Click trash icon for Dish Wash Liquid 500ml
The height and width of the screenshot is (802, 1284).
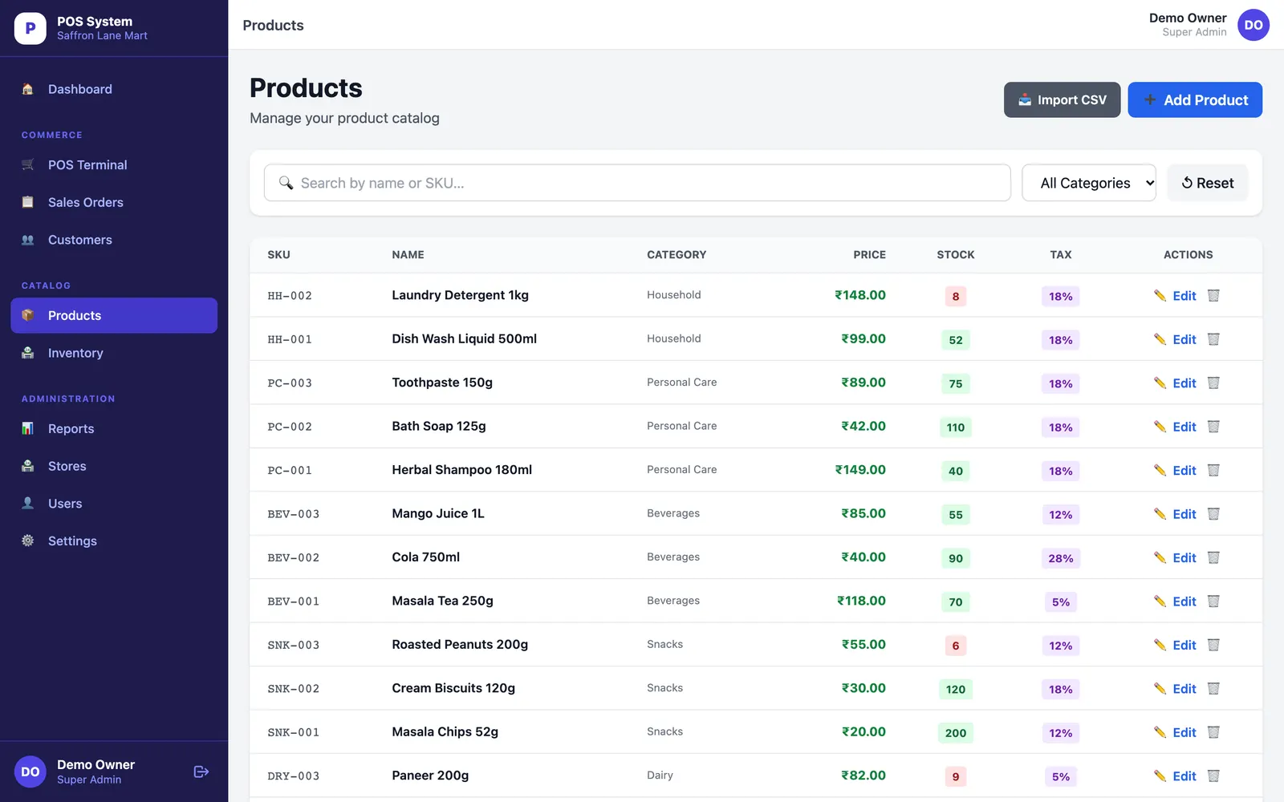(1213, 339)
